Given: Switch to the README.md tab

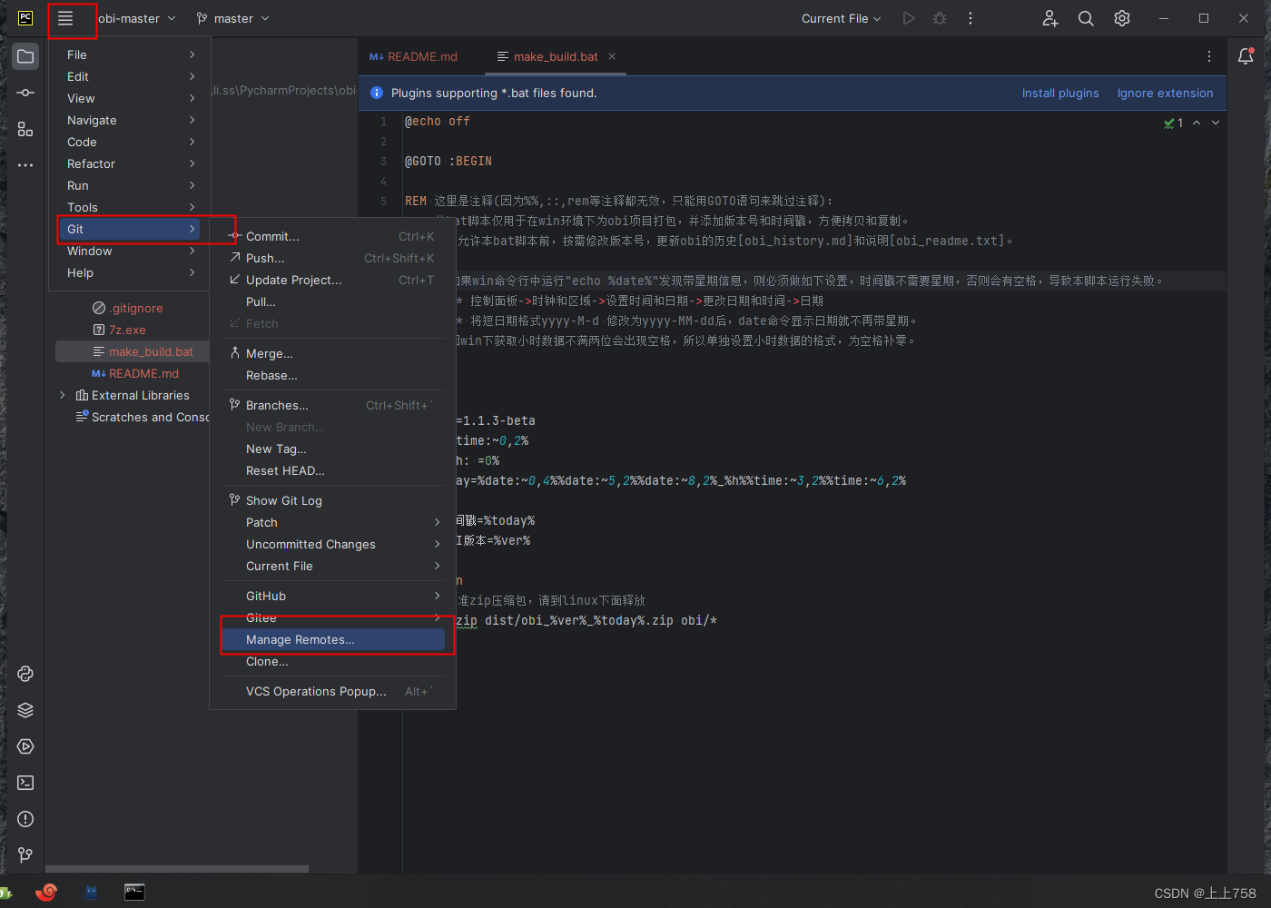Looking at the screenshot, I should [420, 55].
